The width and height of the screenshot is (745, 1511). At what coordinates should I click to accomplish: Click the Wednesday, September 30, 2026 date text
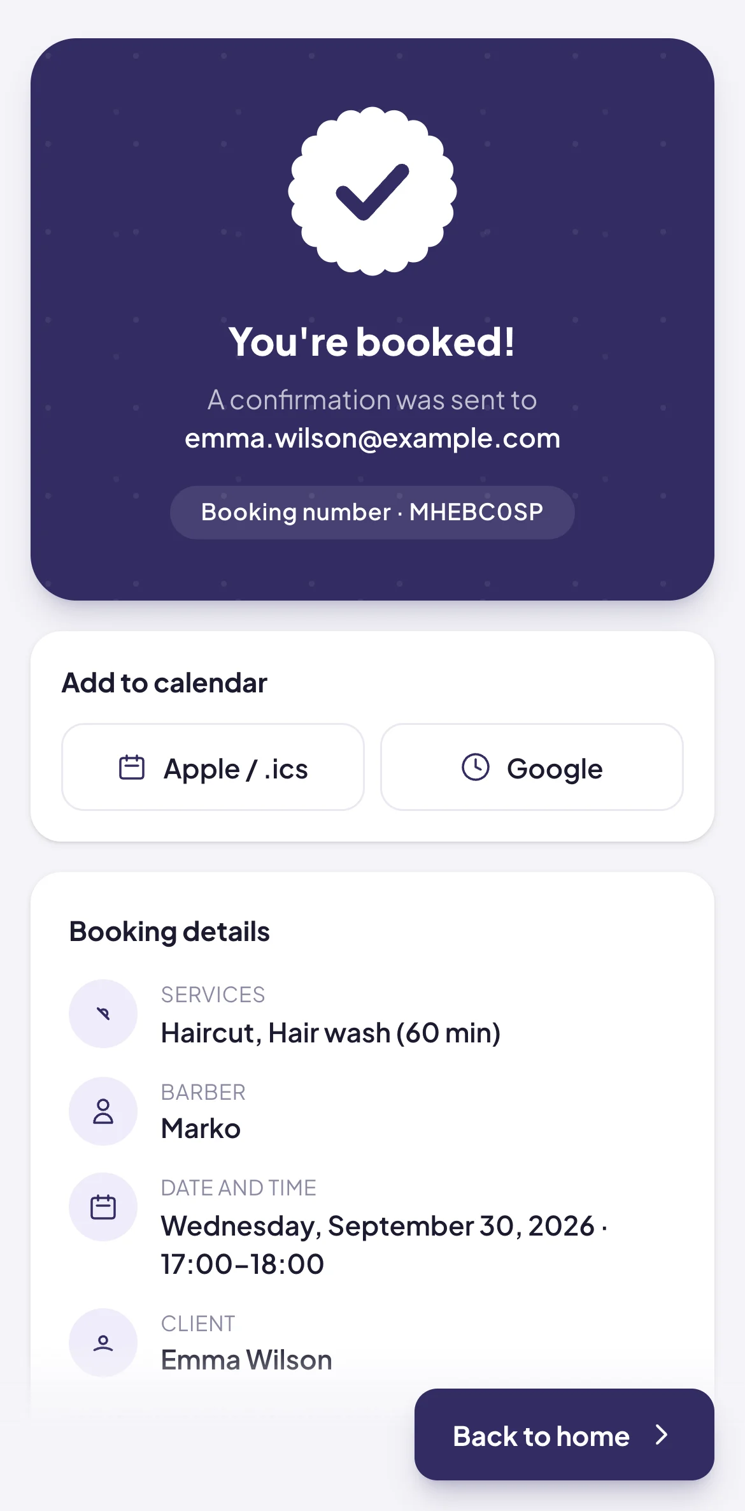point(378,1226)
